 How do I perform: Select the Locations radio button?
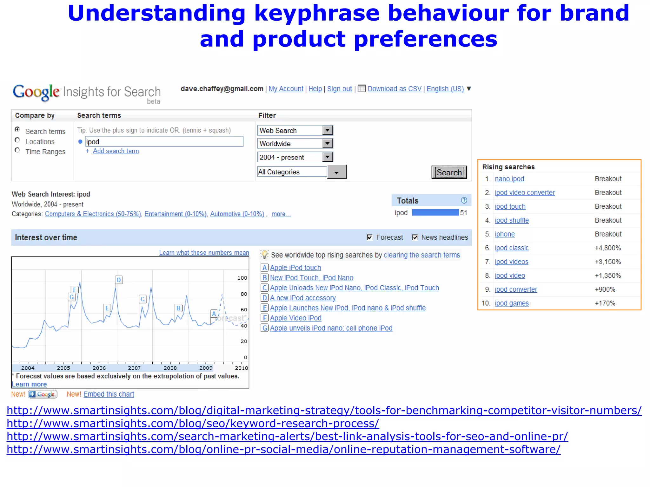click(x=17, y=140)
